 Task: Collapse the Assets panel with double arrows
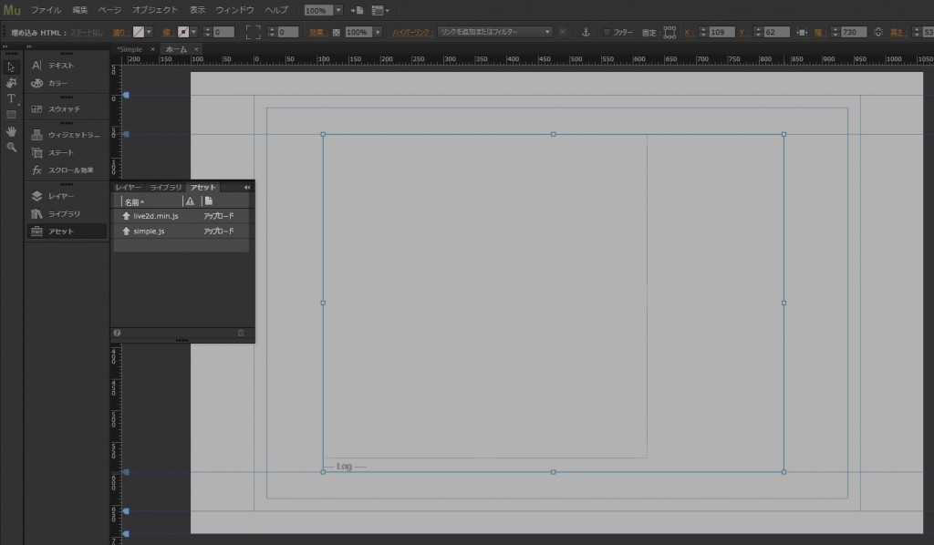tap(247, 188)
